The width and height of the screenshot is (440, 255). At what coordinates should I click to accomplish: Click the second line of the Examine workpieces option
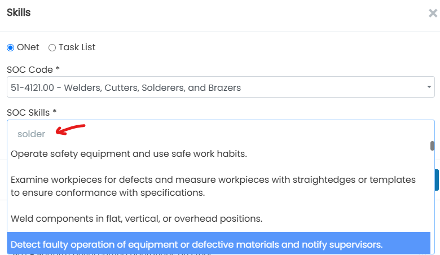(108, 193)
